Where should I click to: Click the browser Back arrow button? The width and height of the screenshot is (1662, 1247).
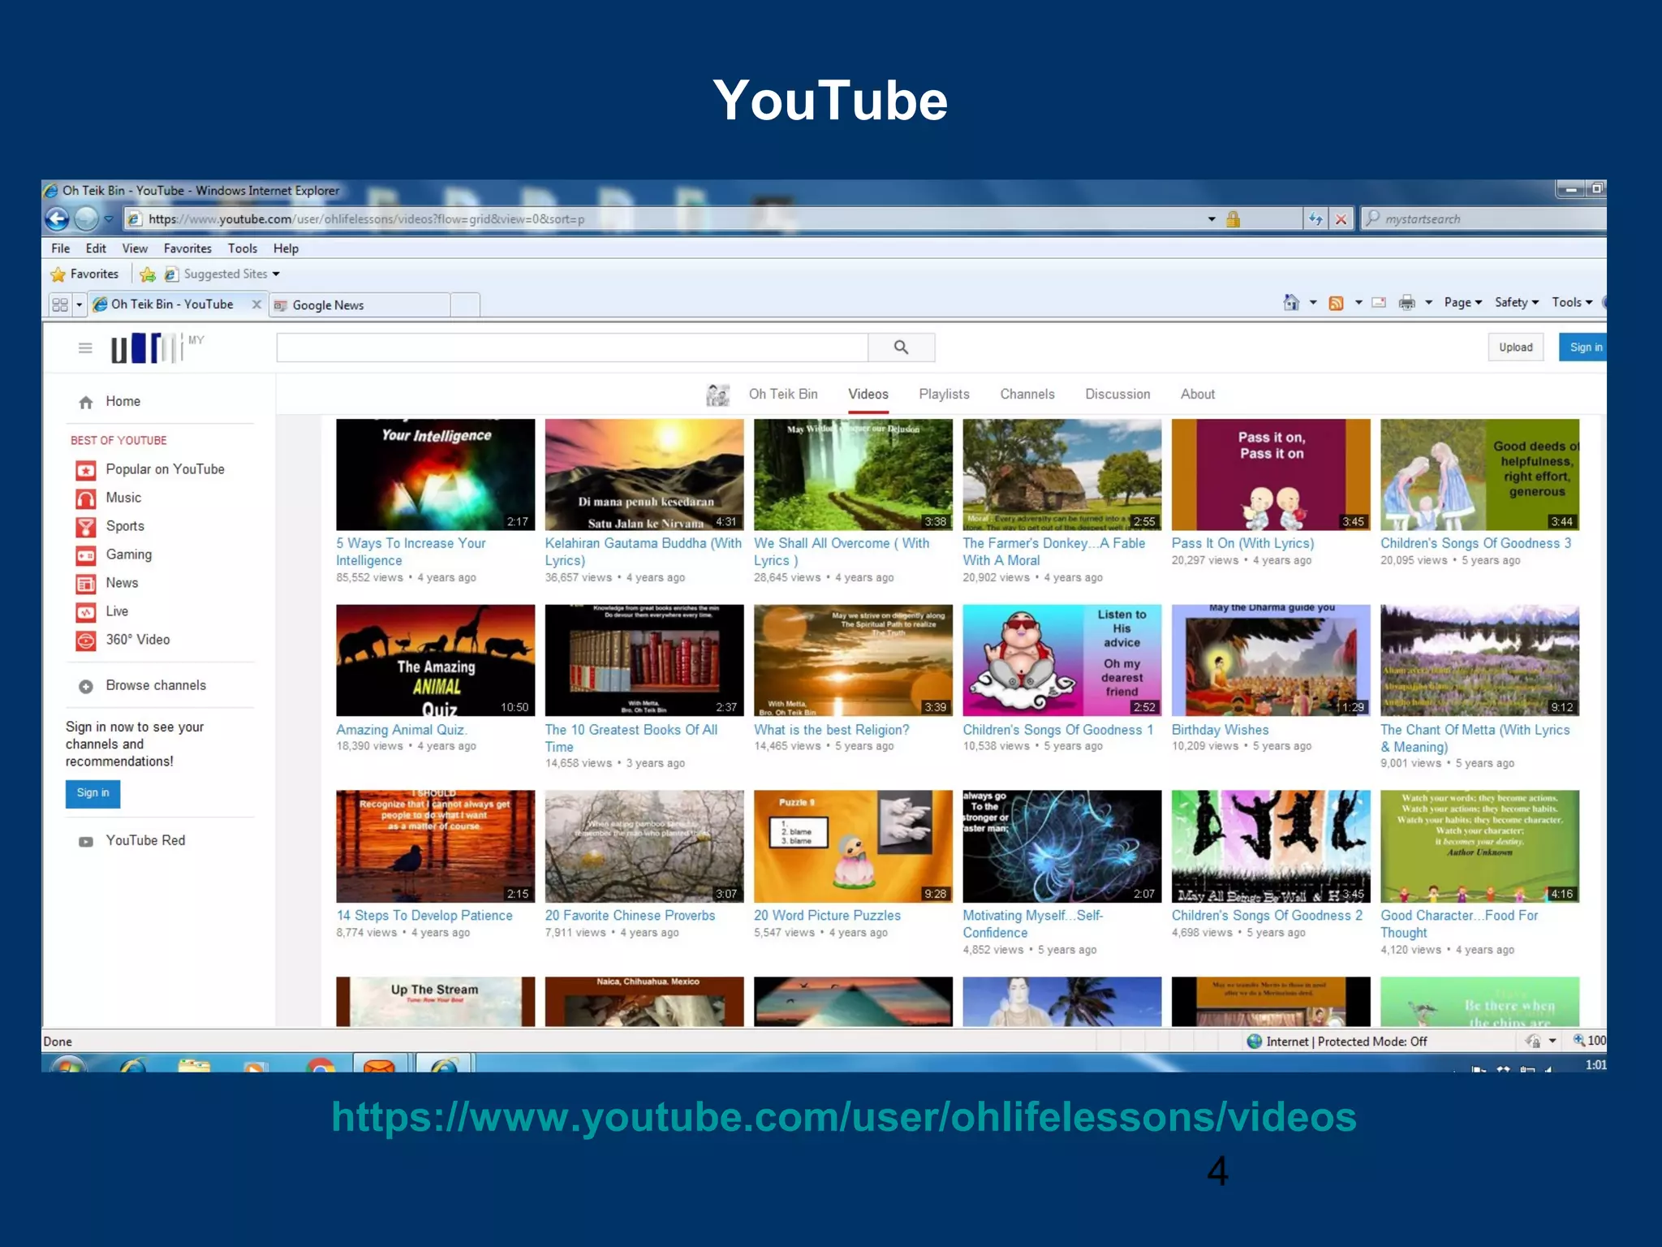[58, 218]
